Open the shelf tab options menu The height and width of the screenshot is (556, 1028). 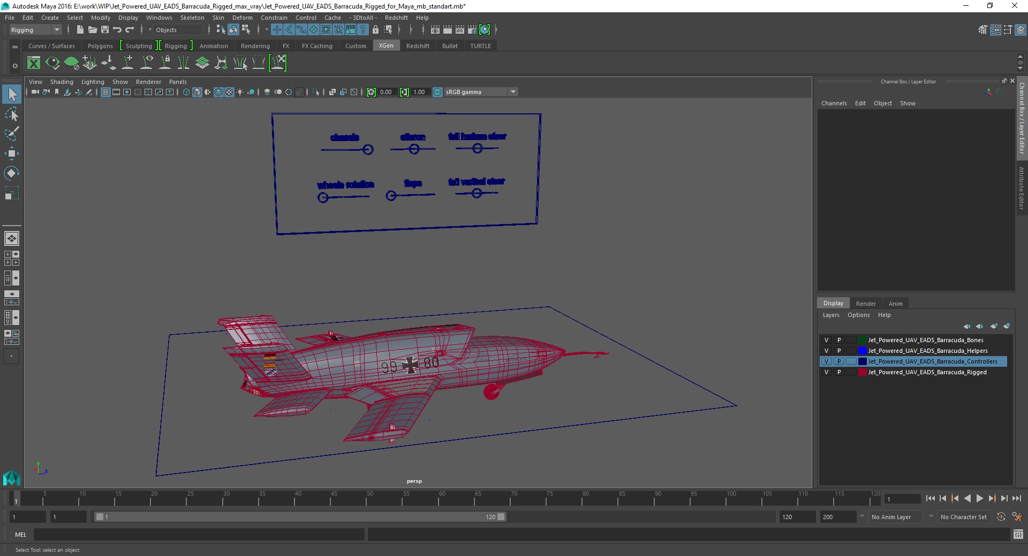pos(15,47)
